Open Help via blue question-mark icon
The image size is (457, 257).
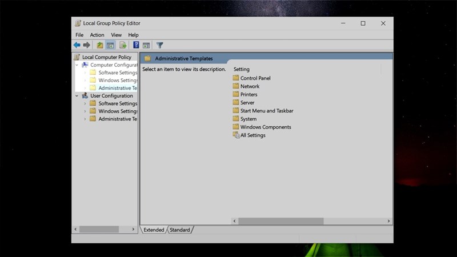[x=136, y=45]
